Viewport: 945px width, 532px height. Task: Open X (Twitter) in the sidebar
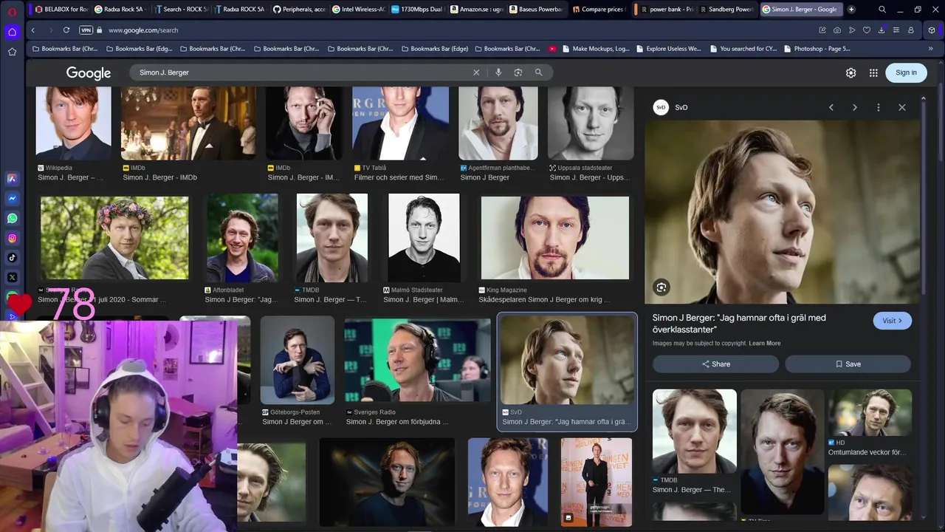(x=12, y=278)
